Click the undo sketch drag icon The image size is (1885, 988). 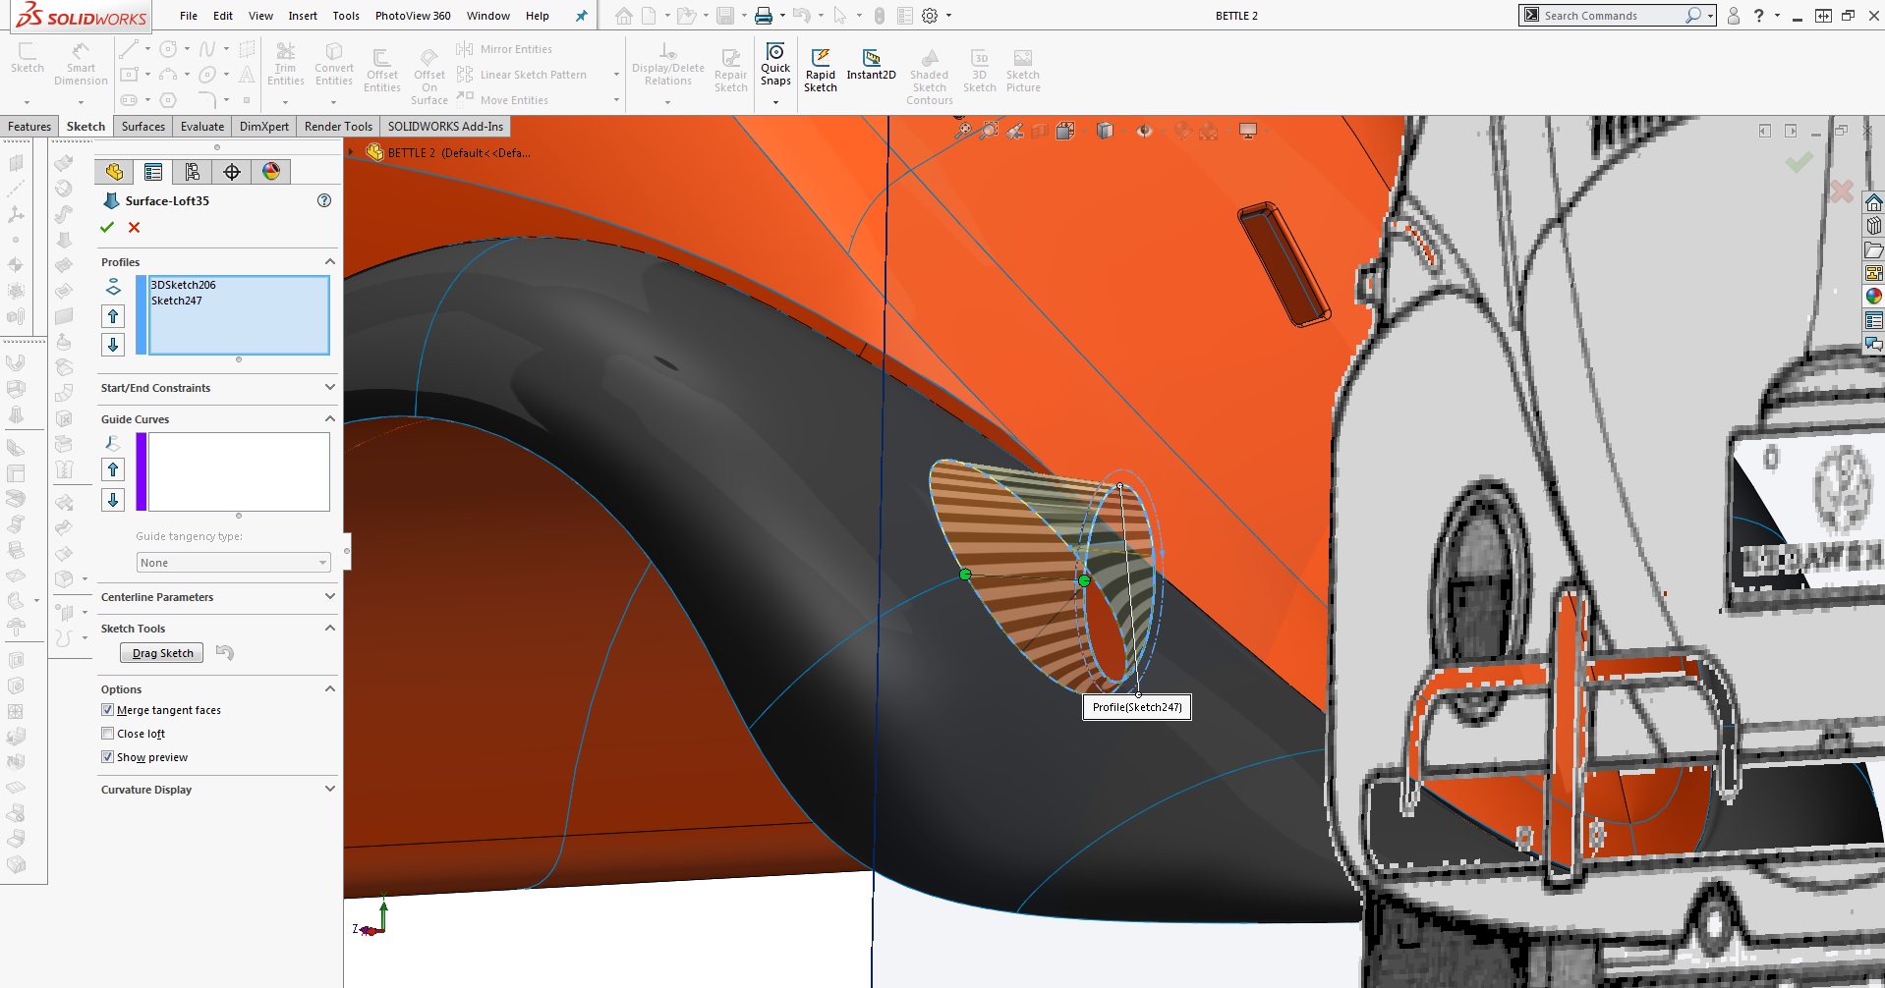click(x=225, y=653)
